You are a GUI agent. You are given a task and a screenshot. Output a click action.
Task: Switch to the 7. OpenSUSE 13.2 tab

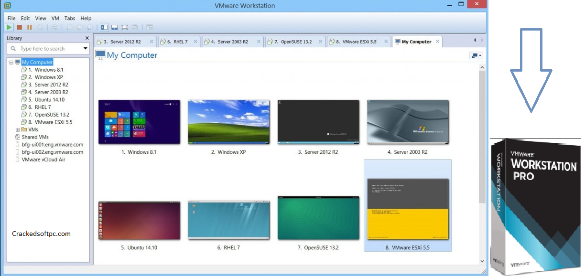(x=295, y=42)
